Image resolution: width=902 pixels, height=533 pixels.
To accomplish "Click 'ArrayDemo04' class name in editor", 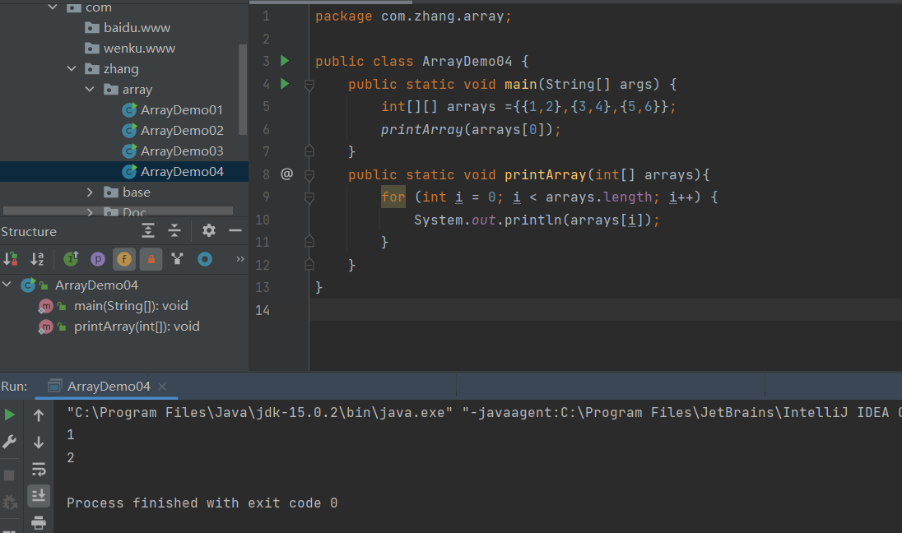I will pyautogui.click(x=467, y=61).
